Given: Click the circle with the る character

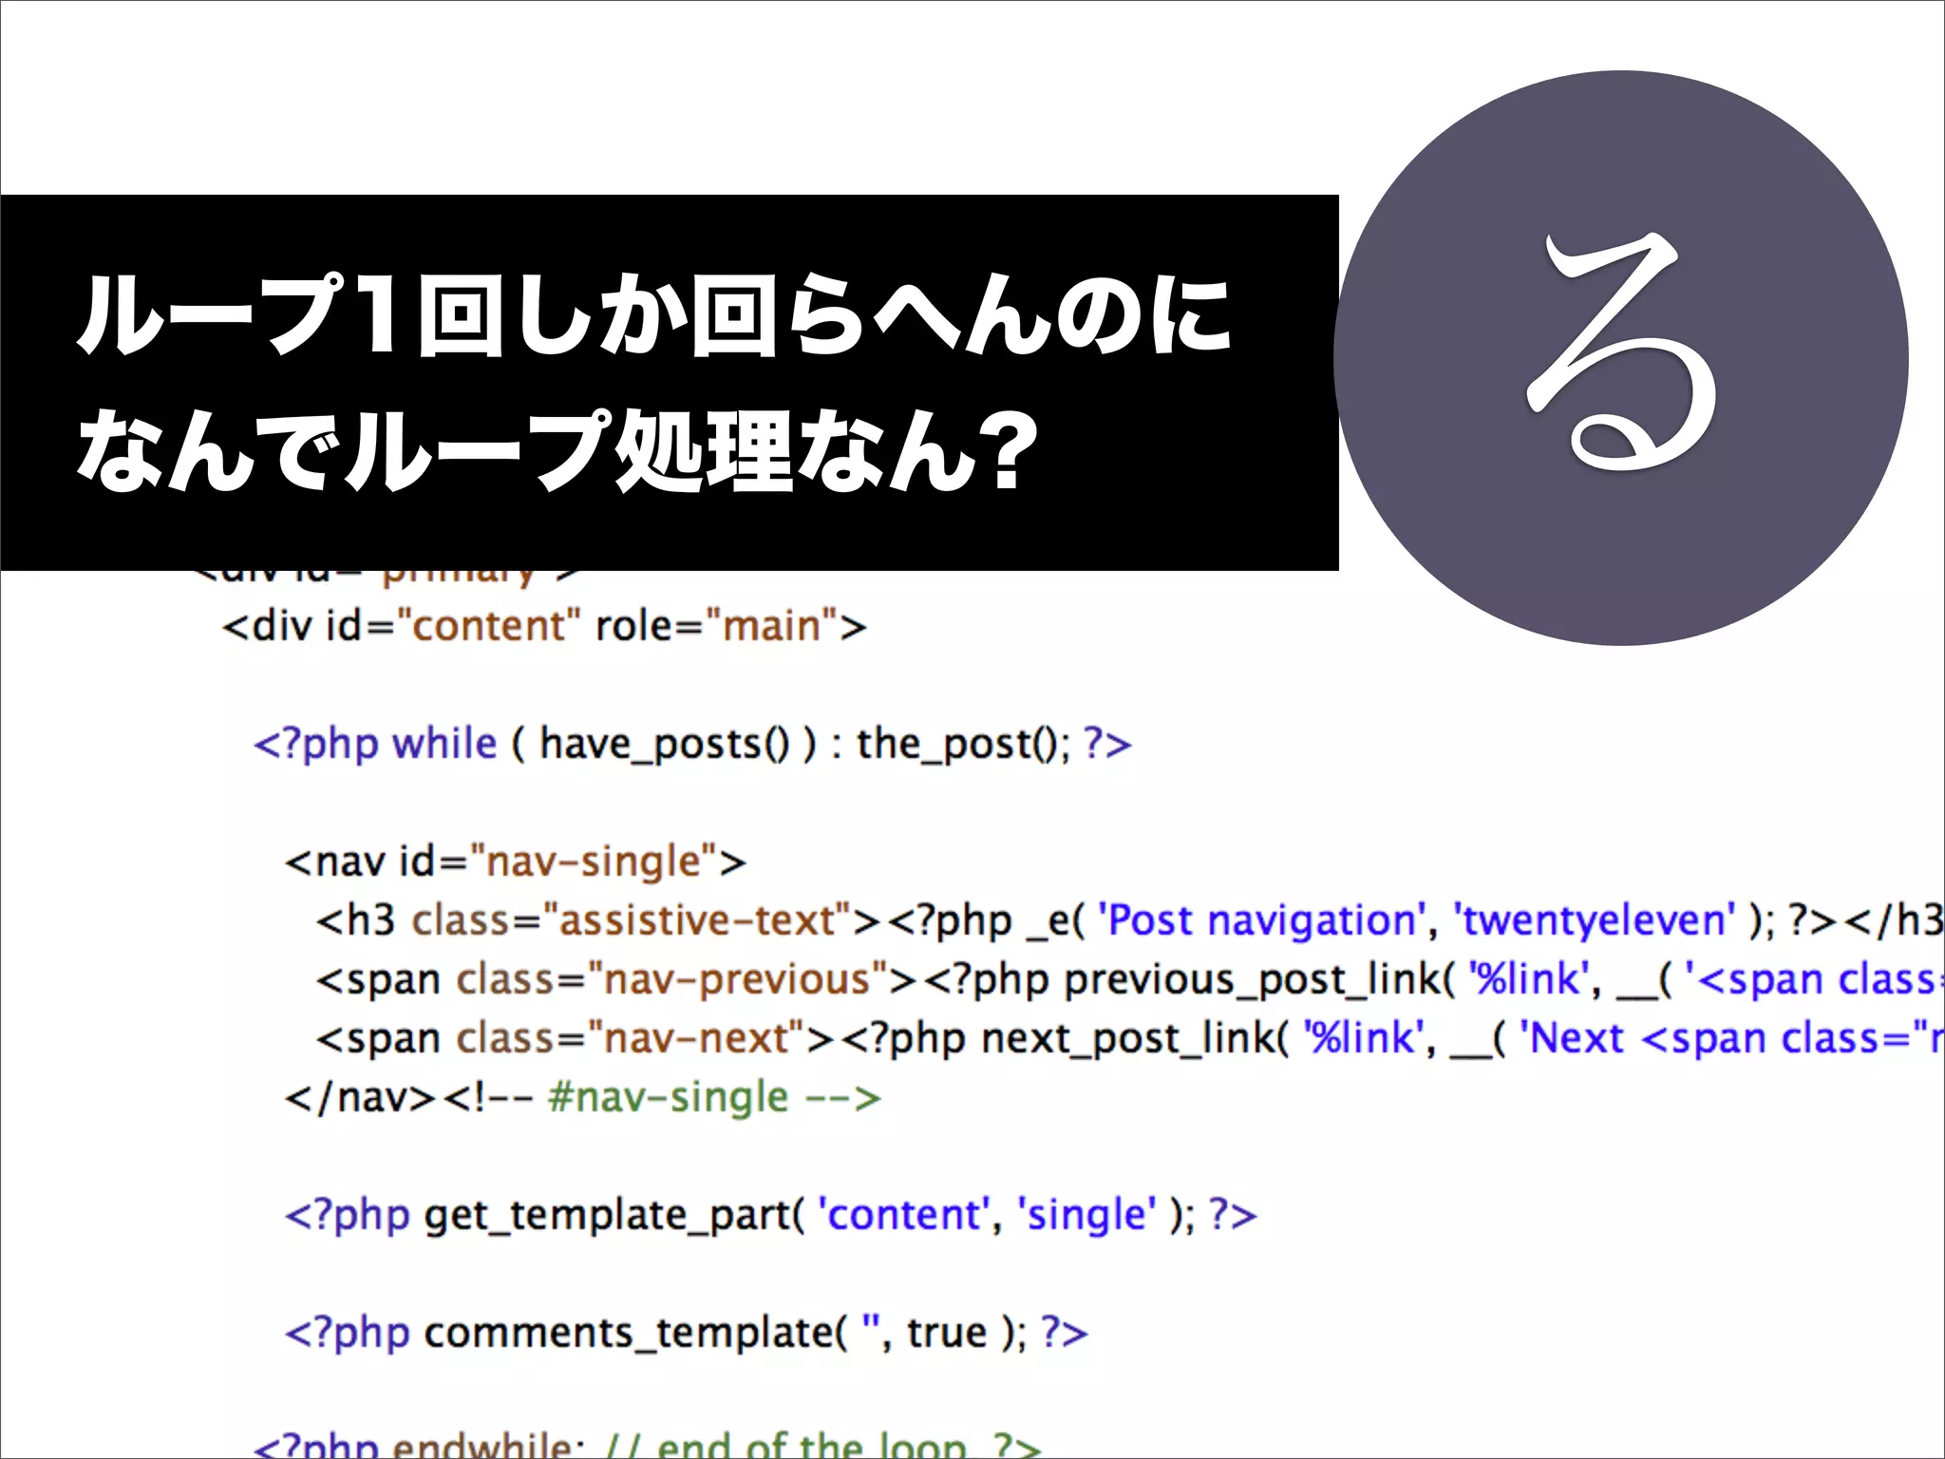Looking at the screenshot, I should 1620,358.
